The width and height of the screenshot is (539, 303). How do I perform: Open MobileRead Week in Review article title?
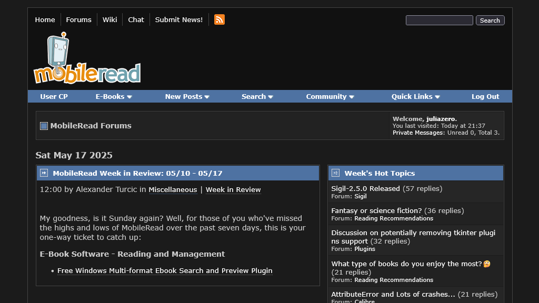(x=137, y=173)
